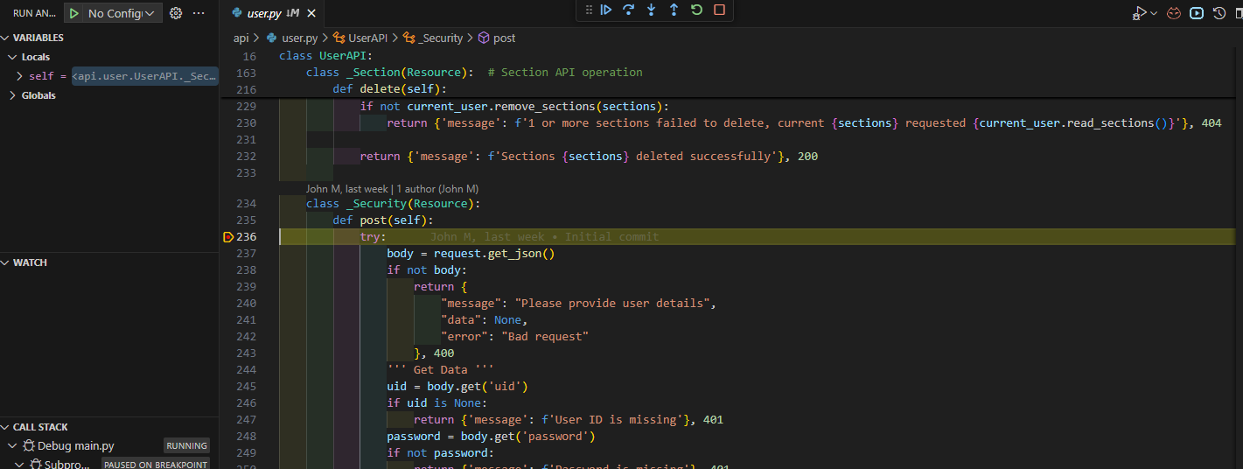Click the blue boxed play icon

tap(1197, 13)
